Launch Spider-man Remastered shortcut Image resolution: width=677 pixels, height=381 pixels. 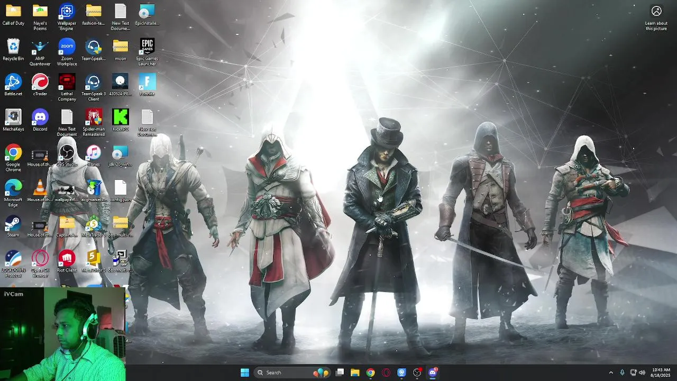[94, 123]
